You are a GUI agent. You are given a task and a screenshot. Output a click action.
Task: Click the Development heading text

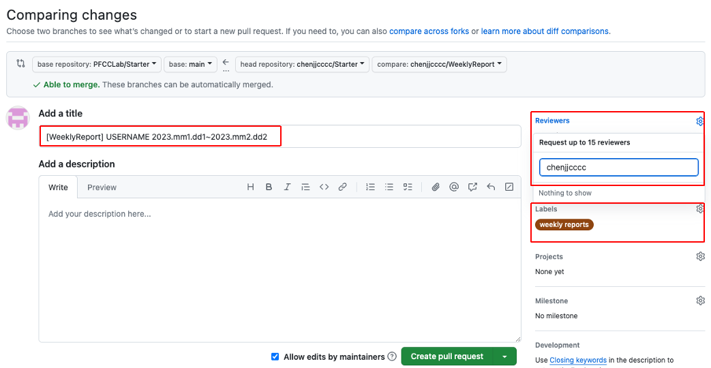[x=558, y=346]
